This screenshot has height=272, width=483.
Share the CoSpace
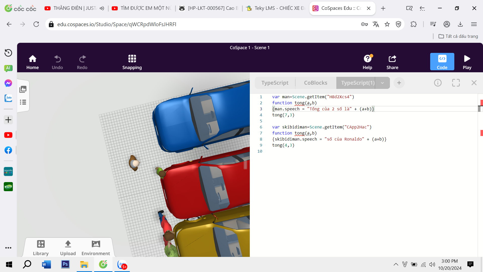point(392,62)
